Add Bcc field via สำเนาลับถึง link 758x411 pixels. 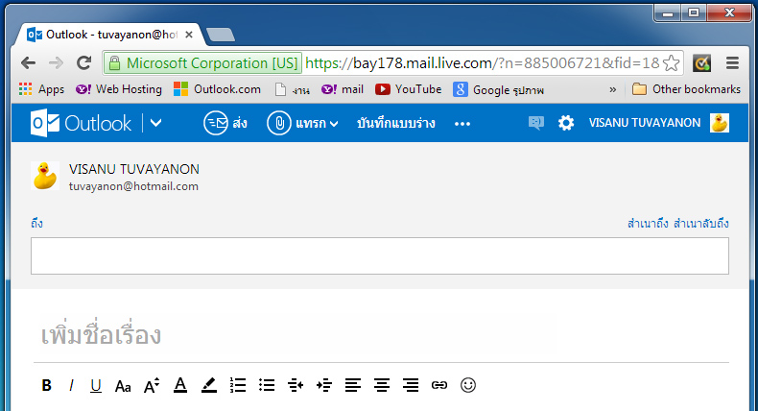pyautogui.click(x=701, y=224)
